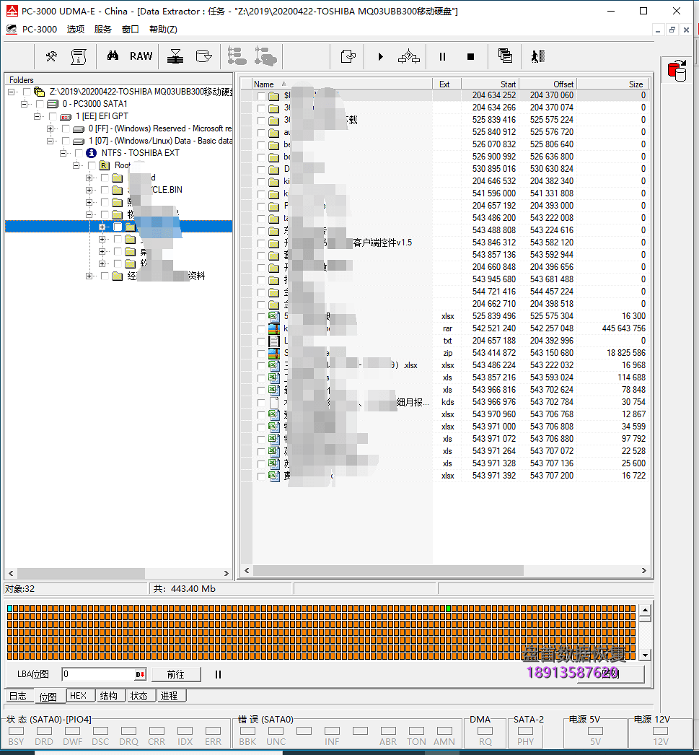Image resolution: width=699 pixels, height=755 pixels.
Task: Tick the checkbox for the Z:\2019 task root
Action: 27,92
